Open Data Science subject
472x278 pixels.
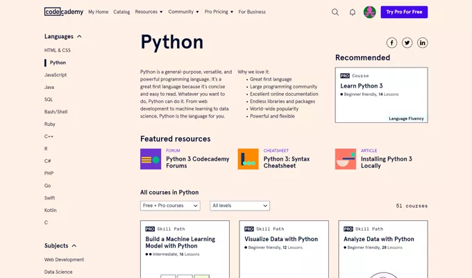coord(58,272)
